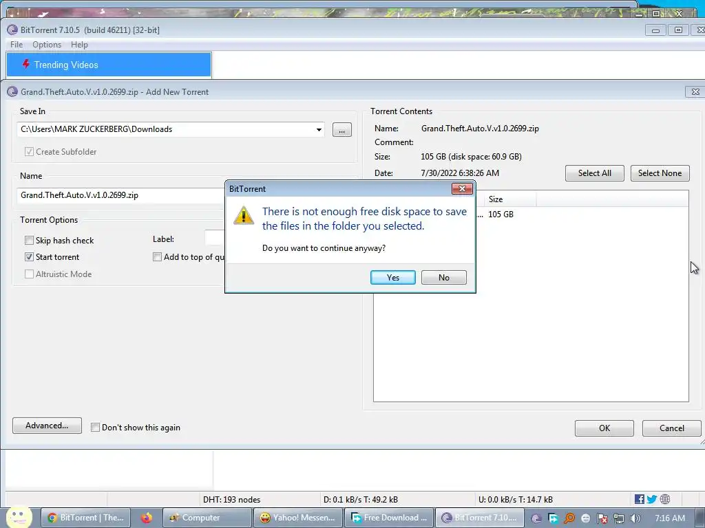The height and width of the screenshot is (528, 705).
Task: Open the Action Center flag tray icon
Action: pyautogui.click(x=602, y=518)
